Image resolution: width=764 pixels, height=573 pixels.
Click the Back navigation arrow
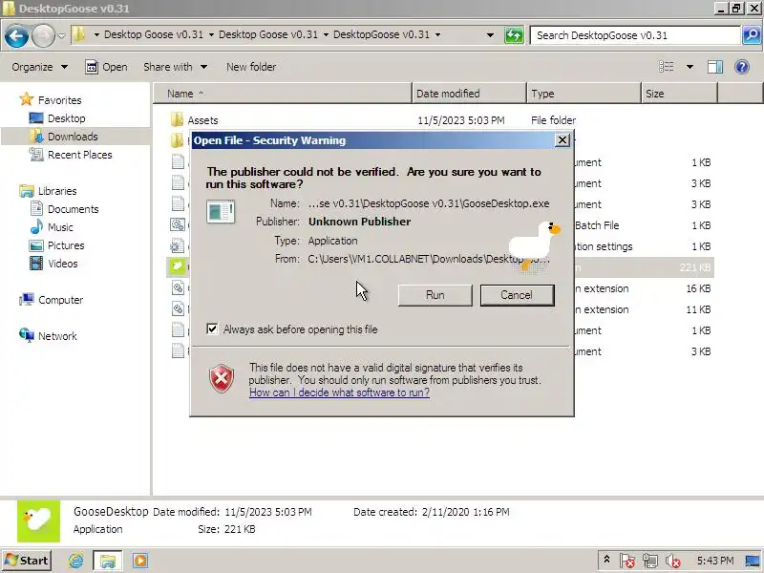coord(16,35)
